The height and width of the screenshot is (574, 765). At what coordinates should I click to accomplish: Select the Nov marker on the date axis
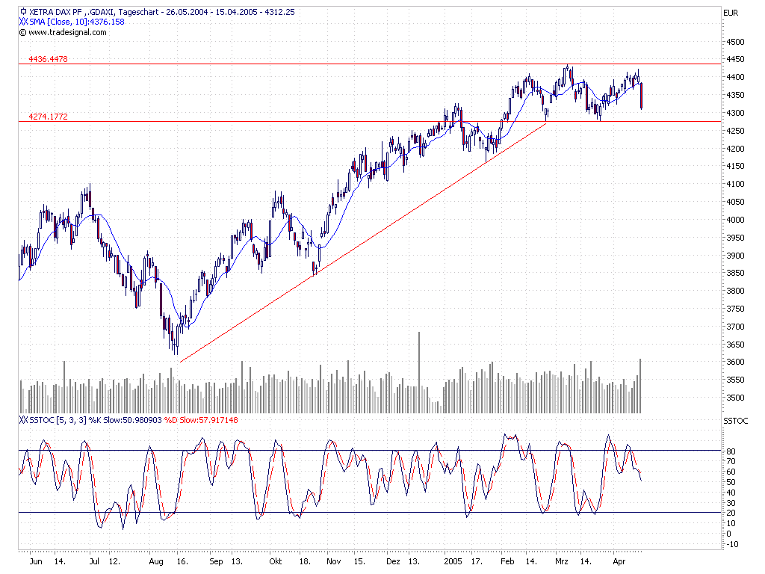coord(334,561)
